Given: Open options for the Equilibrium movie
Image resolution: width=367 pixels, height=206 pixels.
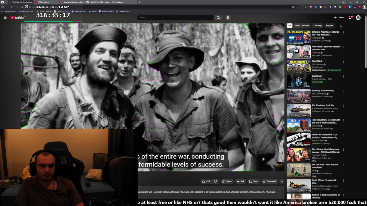Looking at the screenshot, I should click(x=343, y=76).
